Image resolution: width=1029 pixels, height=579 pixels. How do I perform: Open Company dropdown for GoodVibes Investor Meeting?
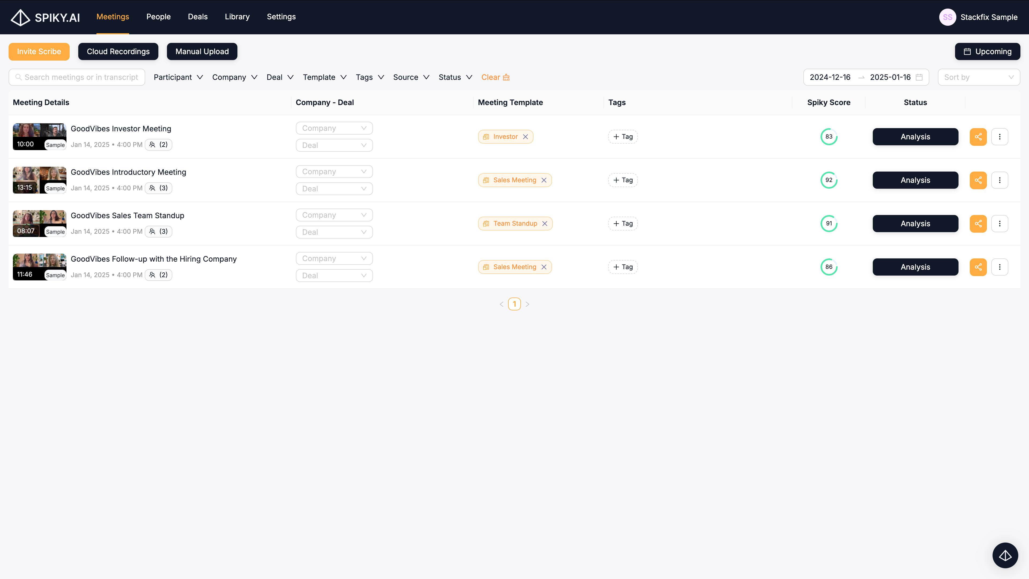[334, 128]
